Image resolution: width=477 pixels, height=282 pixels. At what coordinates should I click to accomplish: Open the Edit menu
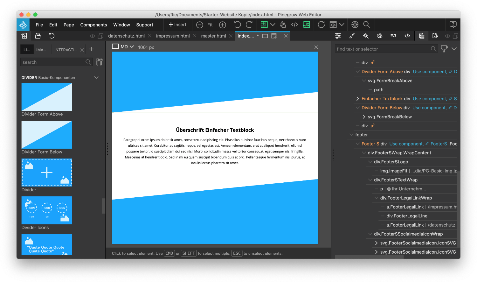pos(53,25)
